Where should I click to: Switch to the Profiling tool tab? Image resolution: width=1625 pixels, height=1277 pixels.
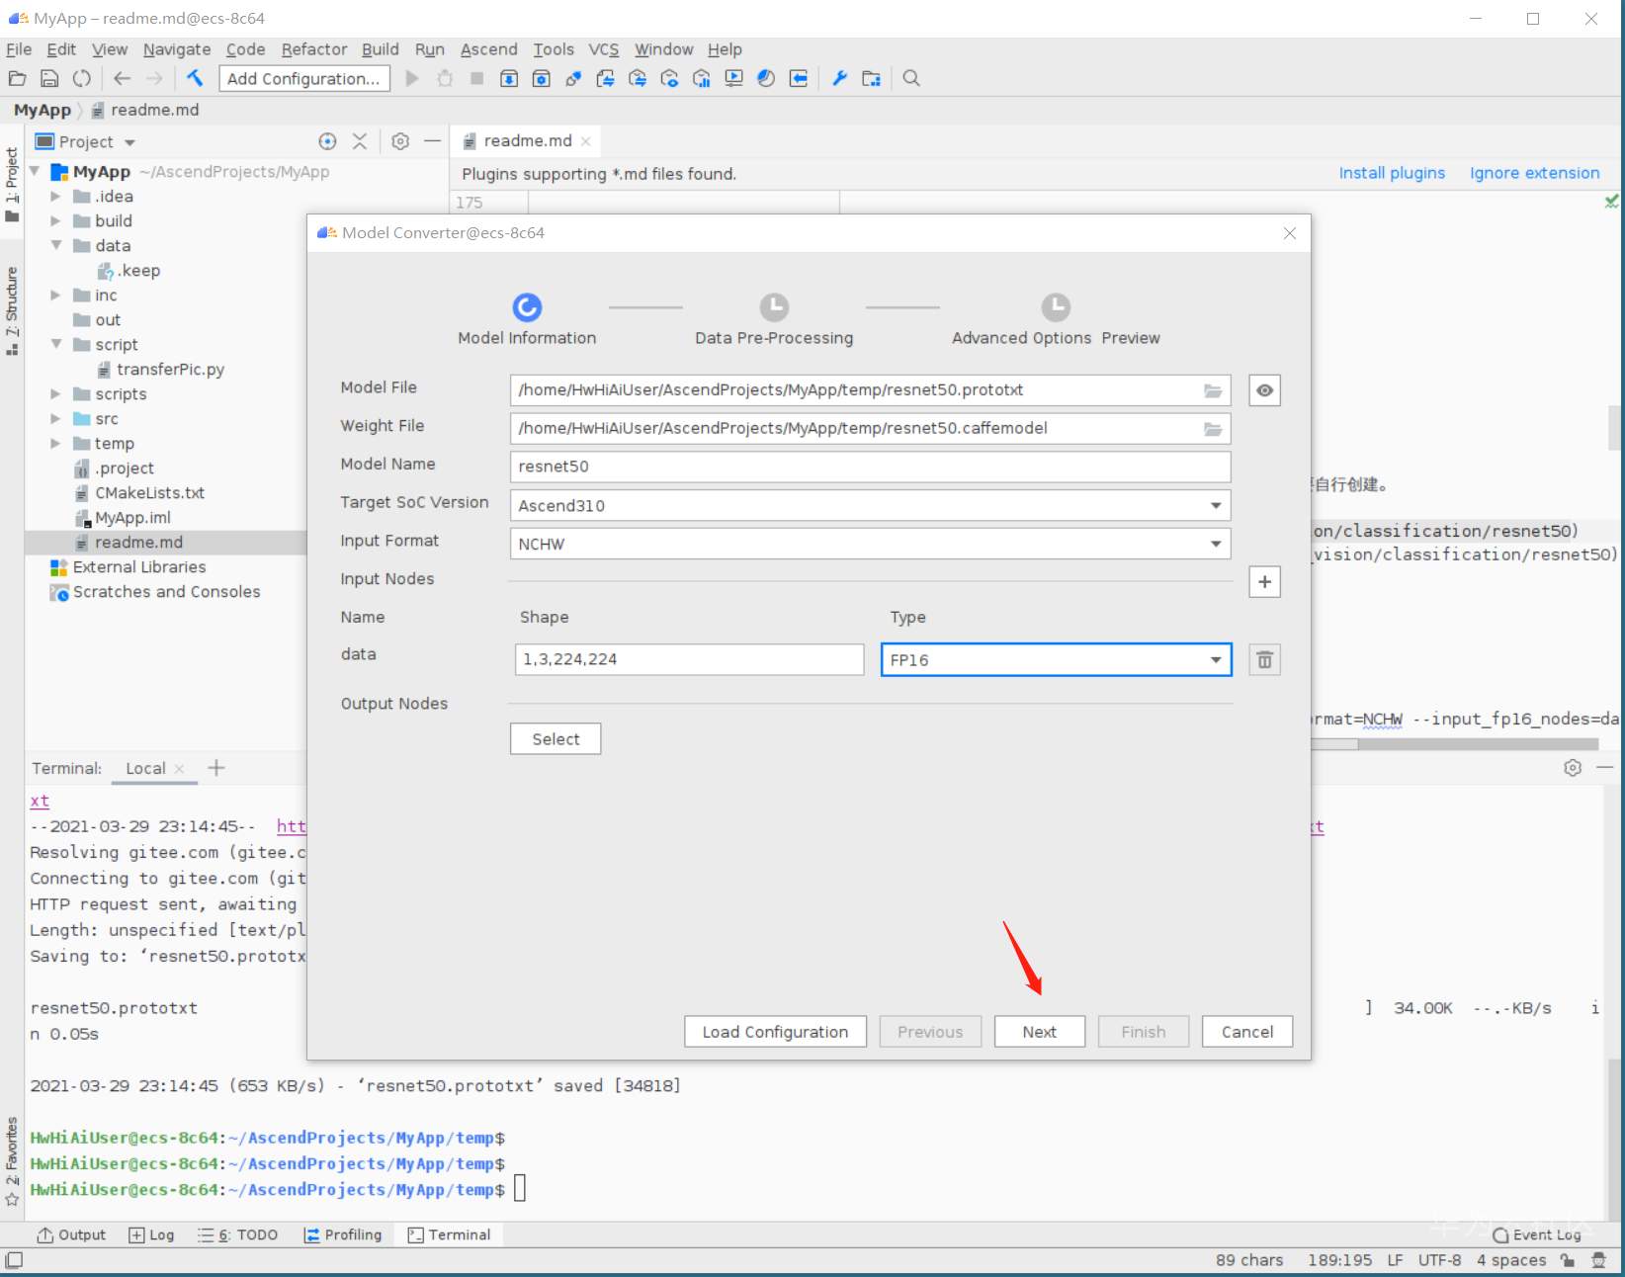343,1234
